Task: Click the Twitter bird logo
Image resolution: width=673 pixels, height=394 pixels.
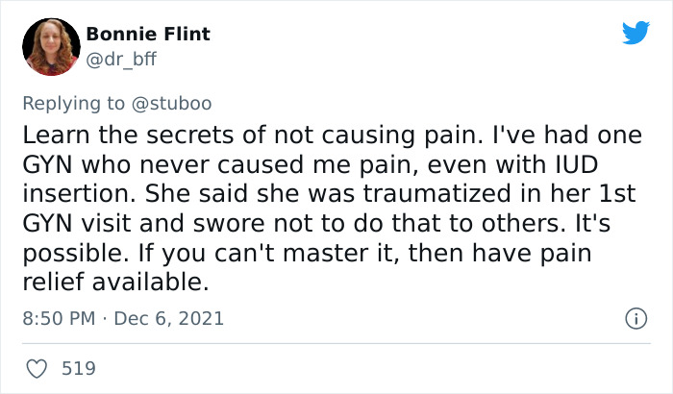Action: pos(636,34)
